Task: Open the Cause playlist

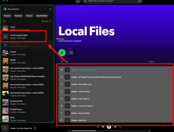Action: pyautogui.click(x=27, y=53)
